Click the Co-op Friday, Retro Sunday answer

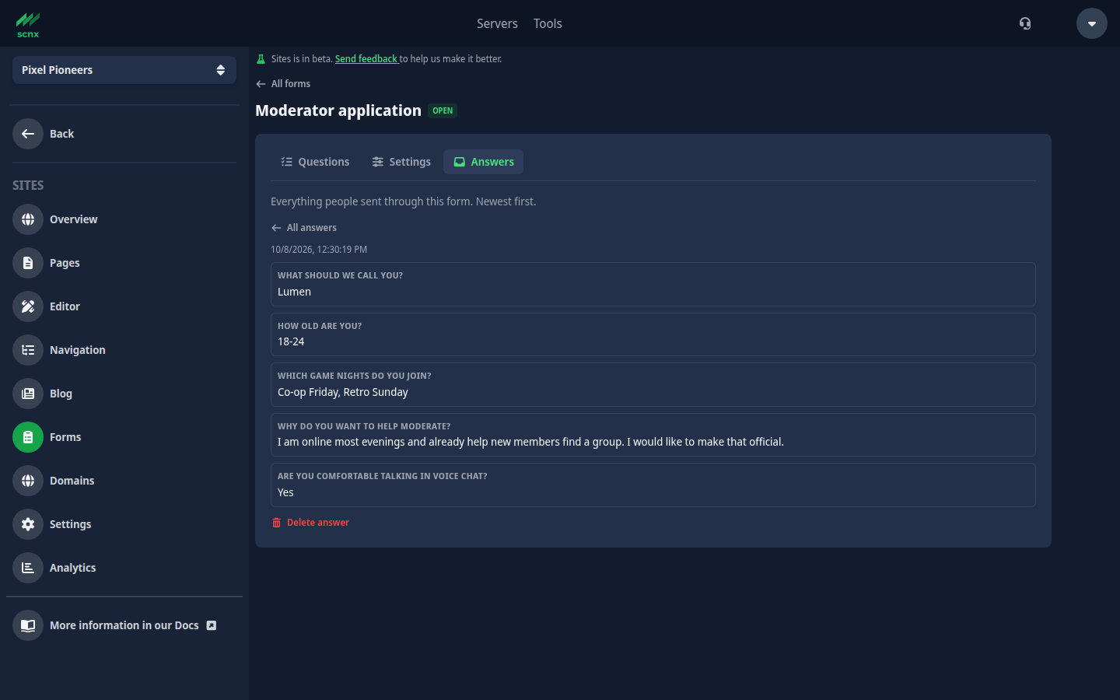point(343,392)
